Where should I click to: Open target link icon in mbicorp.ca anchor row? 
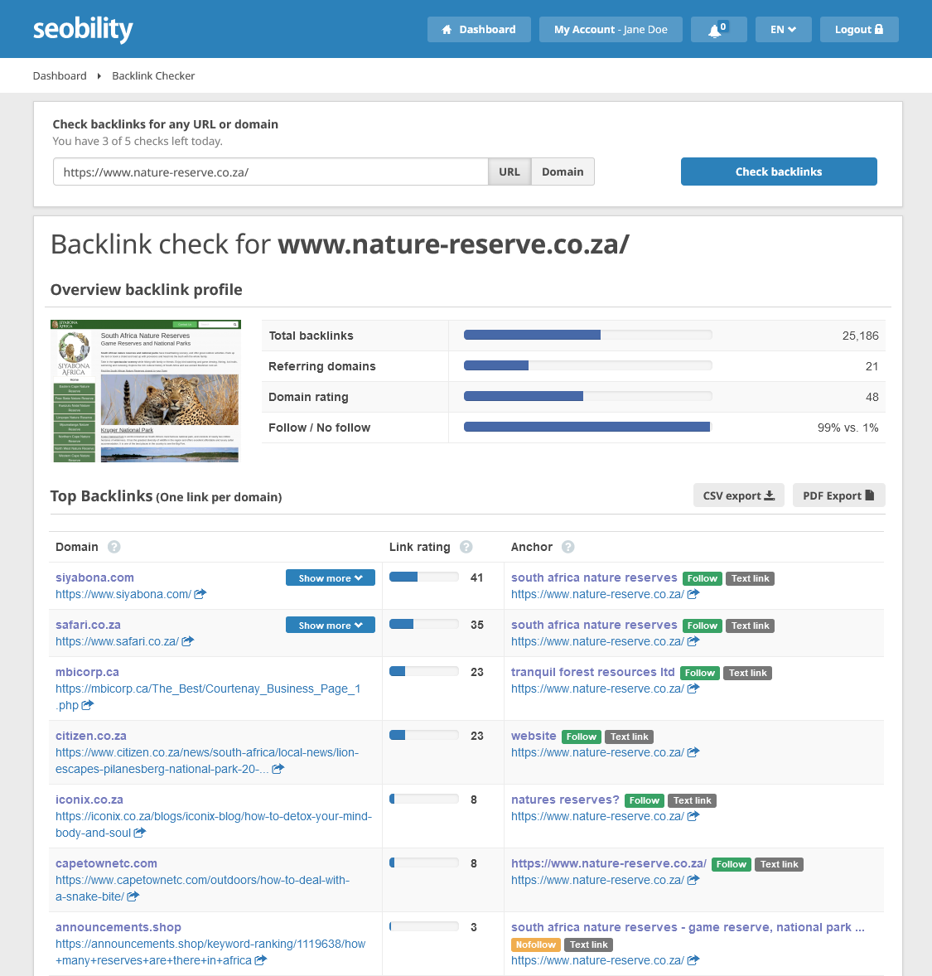(x=693, y=689)
